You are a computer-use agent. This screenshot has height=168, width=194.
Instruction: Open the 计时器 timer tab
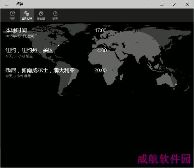click(x=41, y=15)
